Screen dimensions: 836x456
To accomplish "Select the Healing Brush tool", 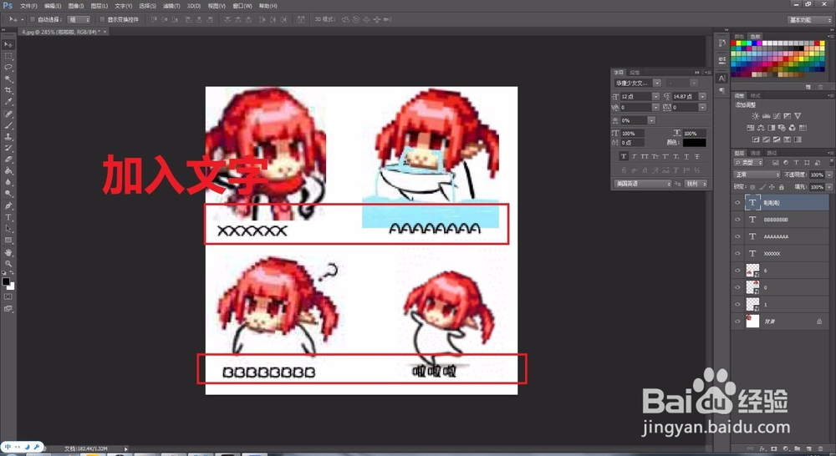I will [8, 114].
